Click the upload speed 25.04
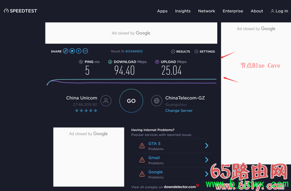This screenshot has width=291, height=191. coord(172,71)
